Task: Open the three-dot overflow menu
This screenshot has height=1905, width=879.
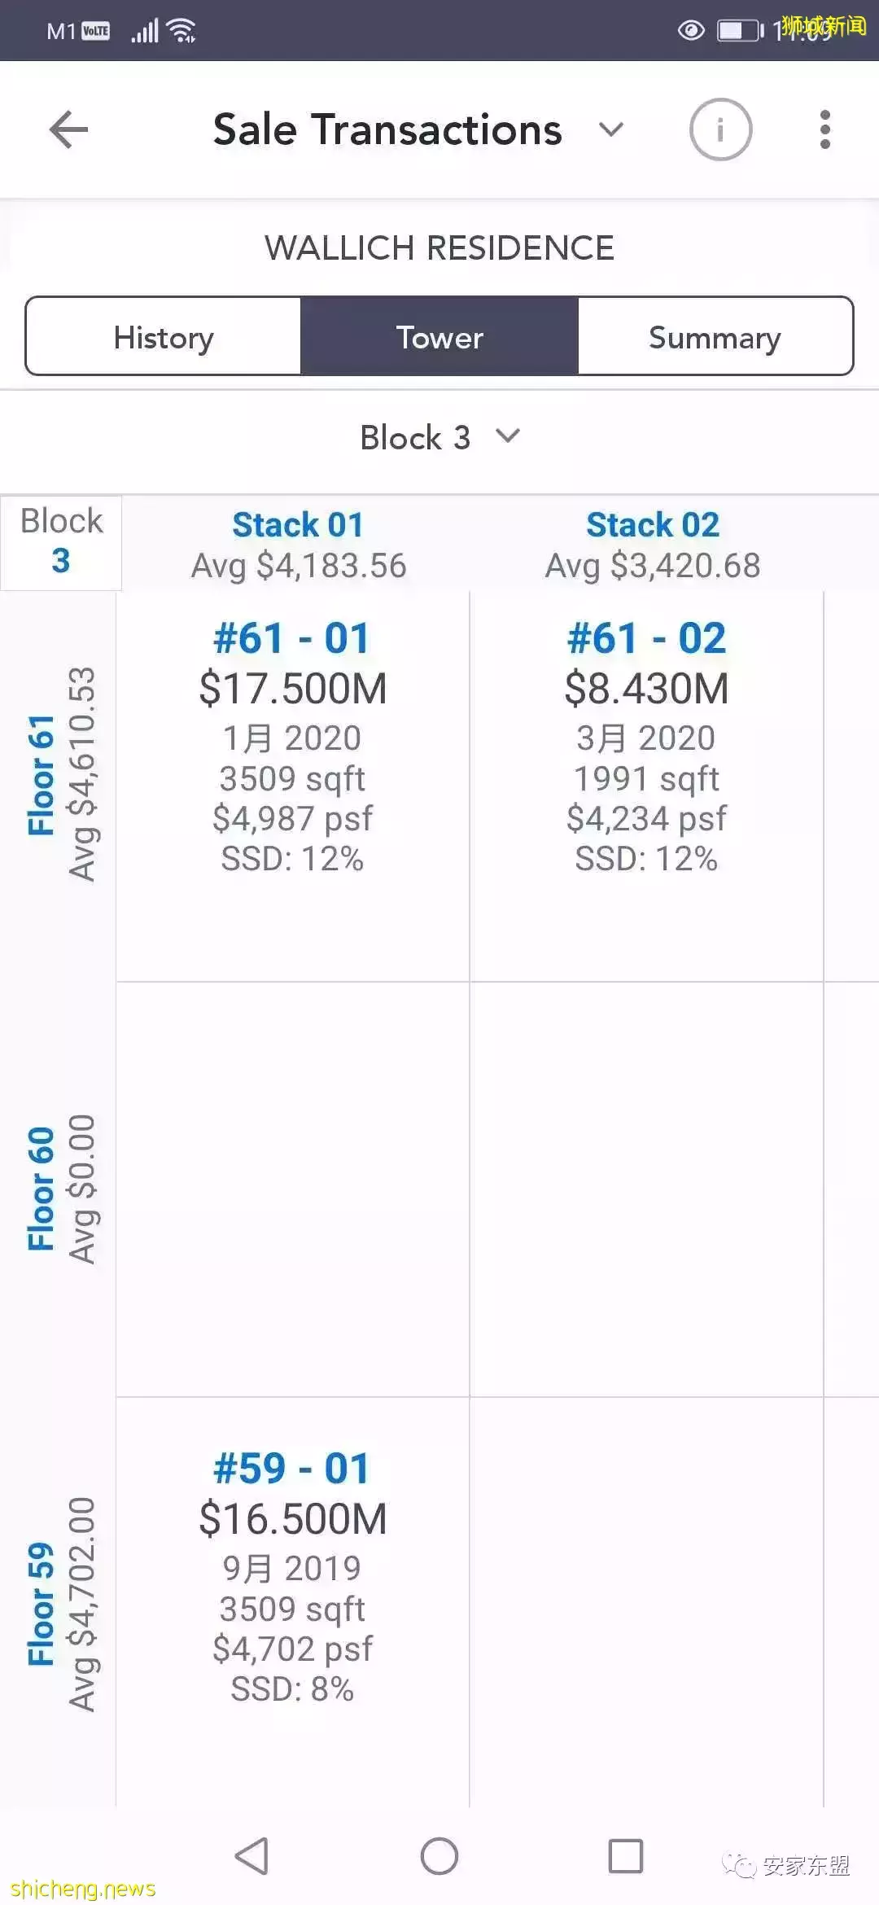Action: tap(824, 129)
